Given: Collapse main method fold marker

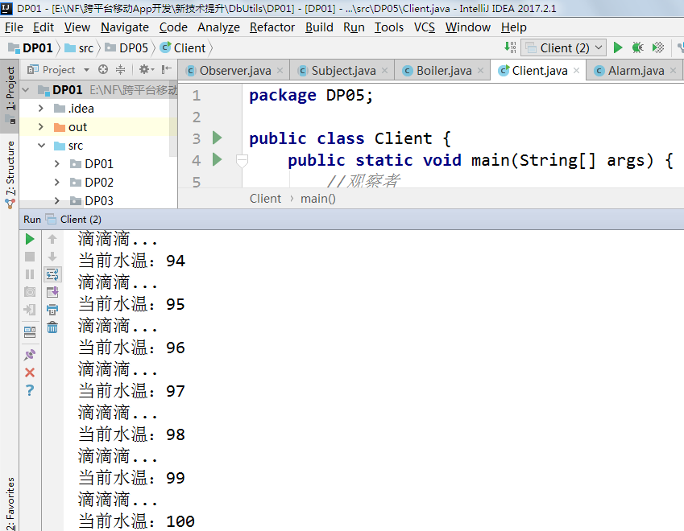Looking at the screenshot, I should [242, 161].
